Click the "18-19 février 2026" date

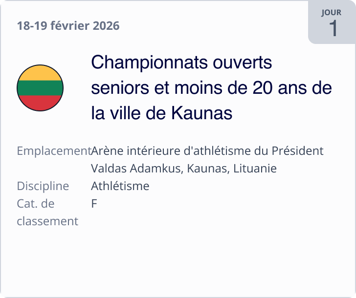pos(68,26)
